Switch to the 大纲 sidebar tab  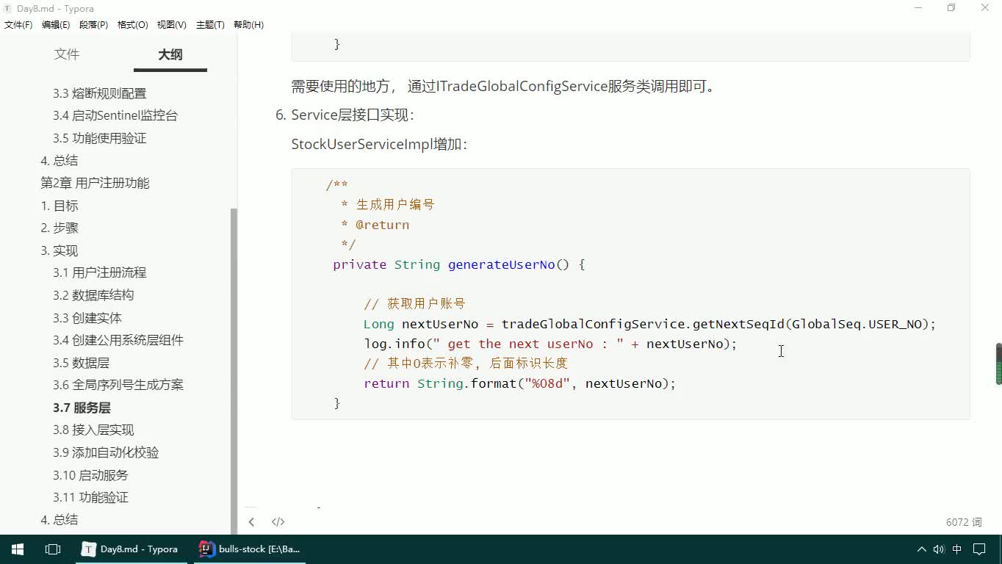point(170,54)
